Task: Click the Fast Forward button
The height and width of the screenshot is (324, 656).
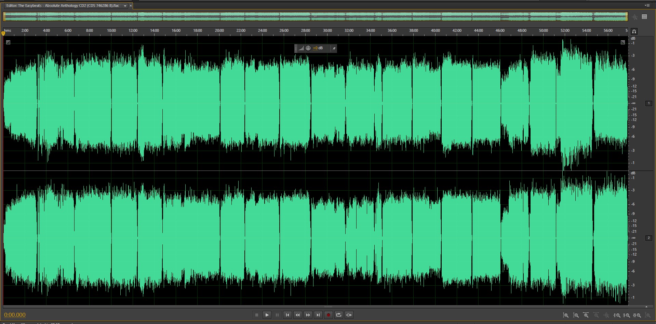Action: 308,315
